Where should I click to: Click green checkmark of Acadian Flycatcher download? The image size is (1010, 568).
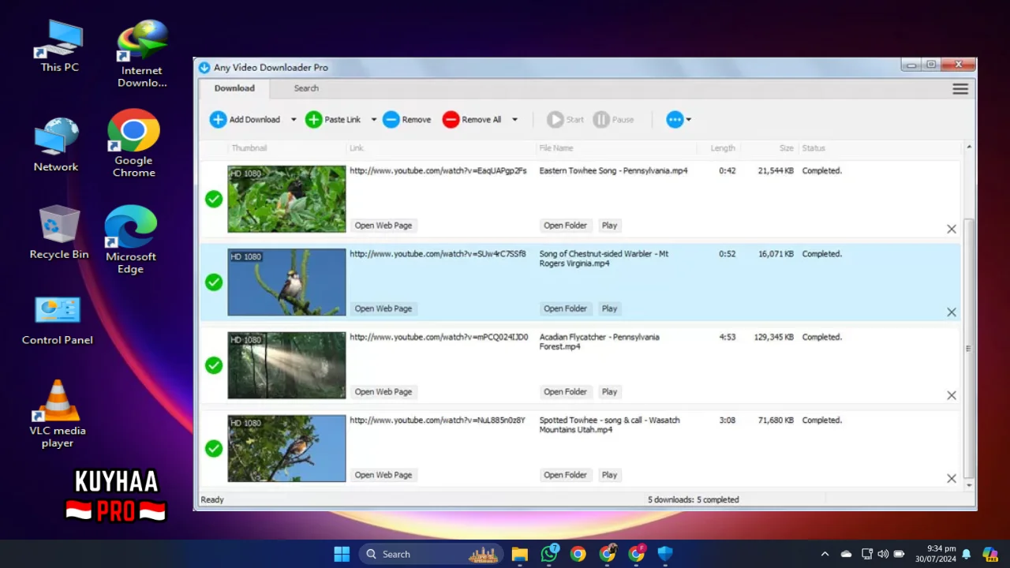tap(214, 365)
